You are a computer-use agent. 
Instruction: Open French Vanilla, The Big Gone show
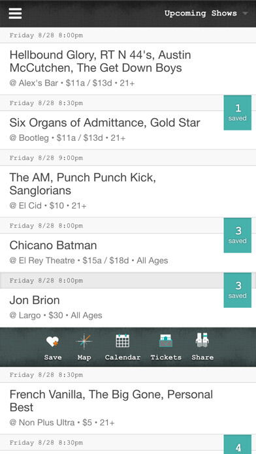(x=128, y=408)
